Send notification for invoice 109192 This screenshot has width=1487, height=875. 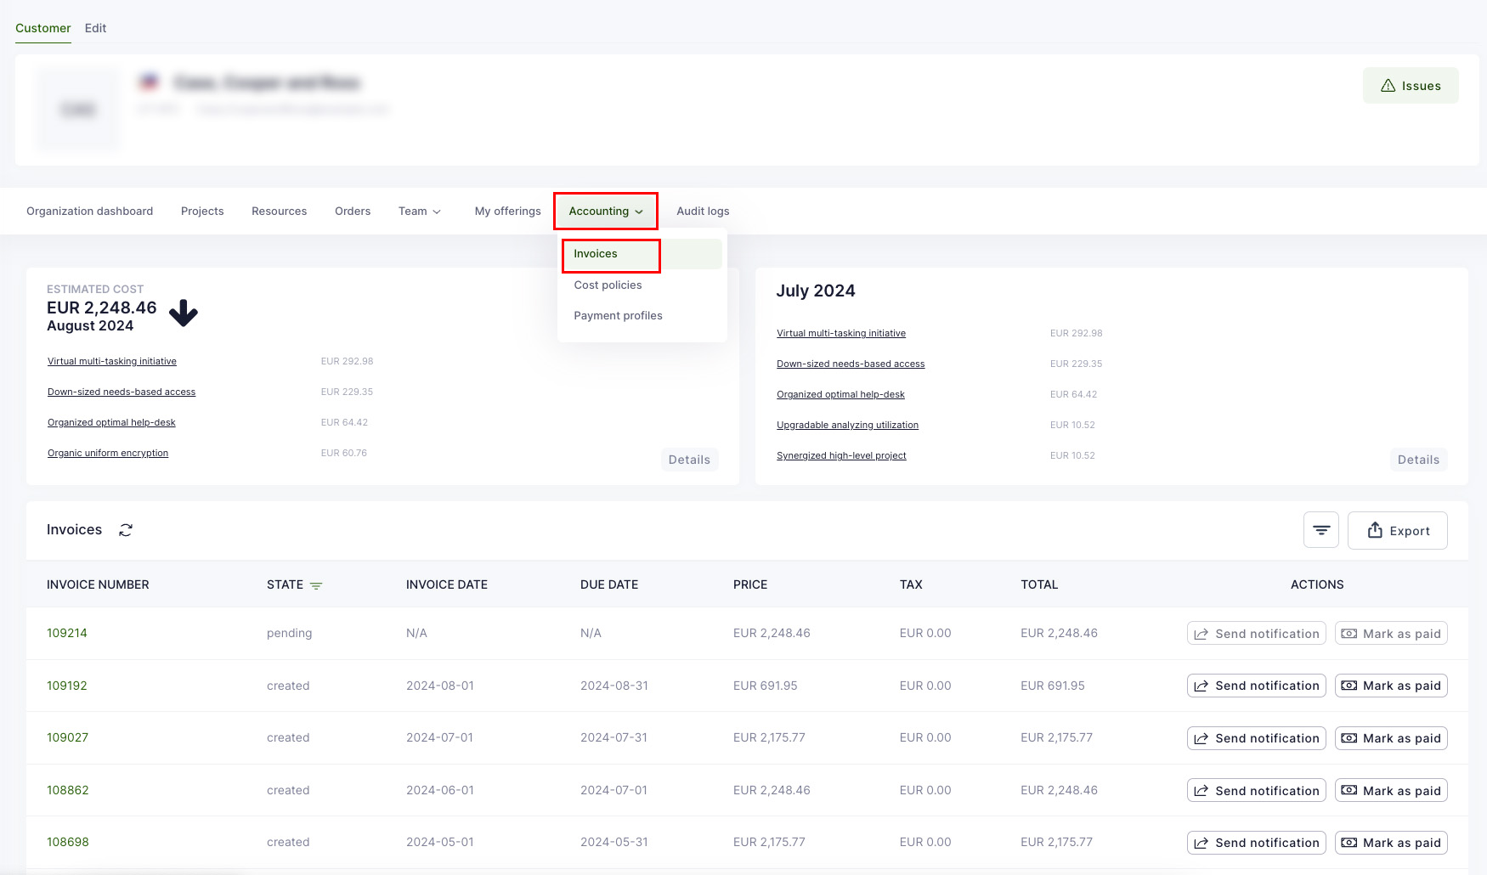pyautogui.click(x=1256, y=686)
